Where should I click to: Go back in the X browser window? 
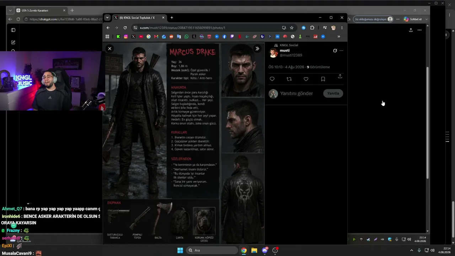click(x=108, y=28)
